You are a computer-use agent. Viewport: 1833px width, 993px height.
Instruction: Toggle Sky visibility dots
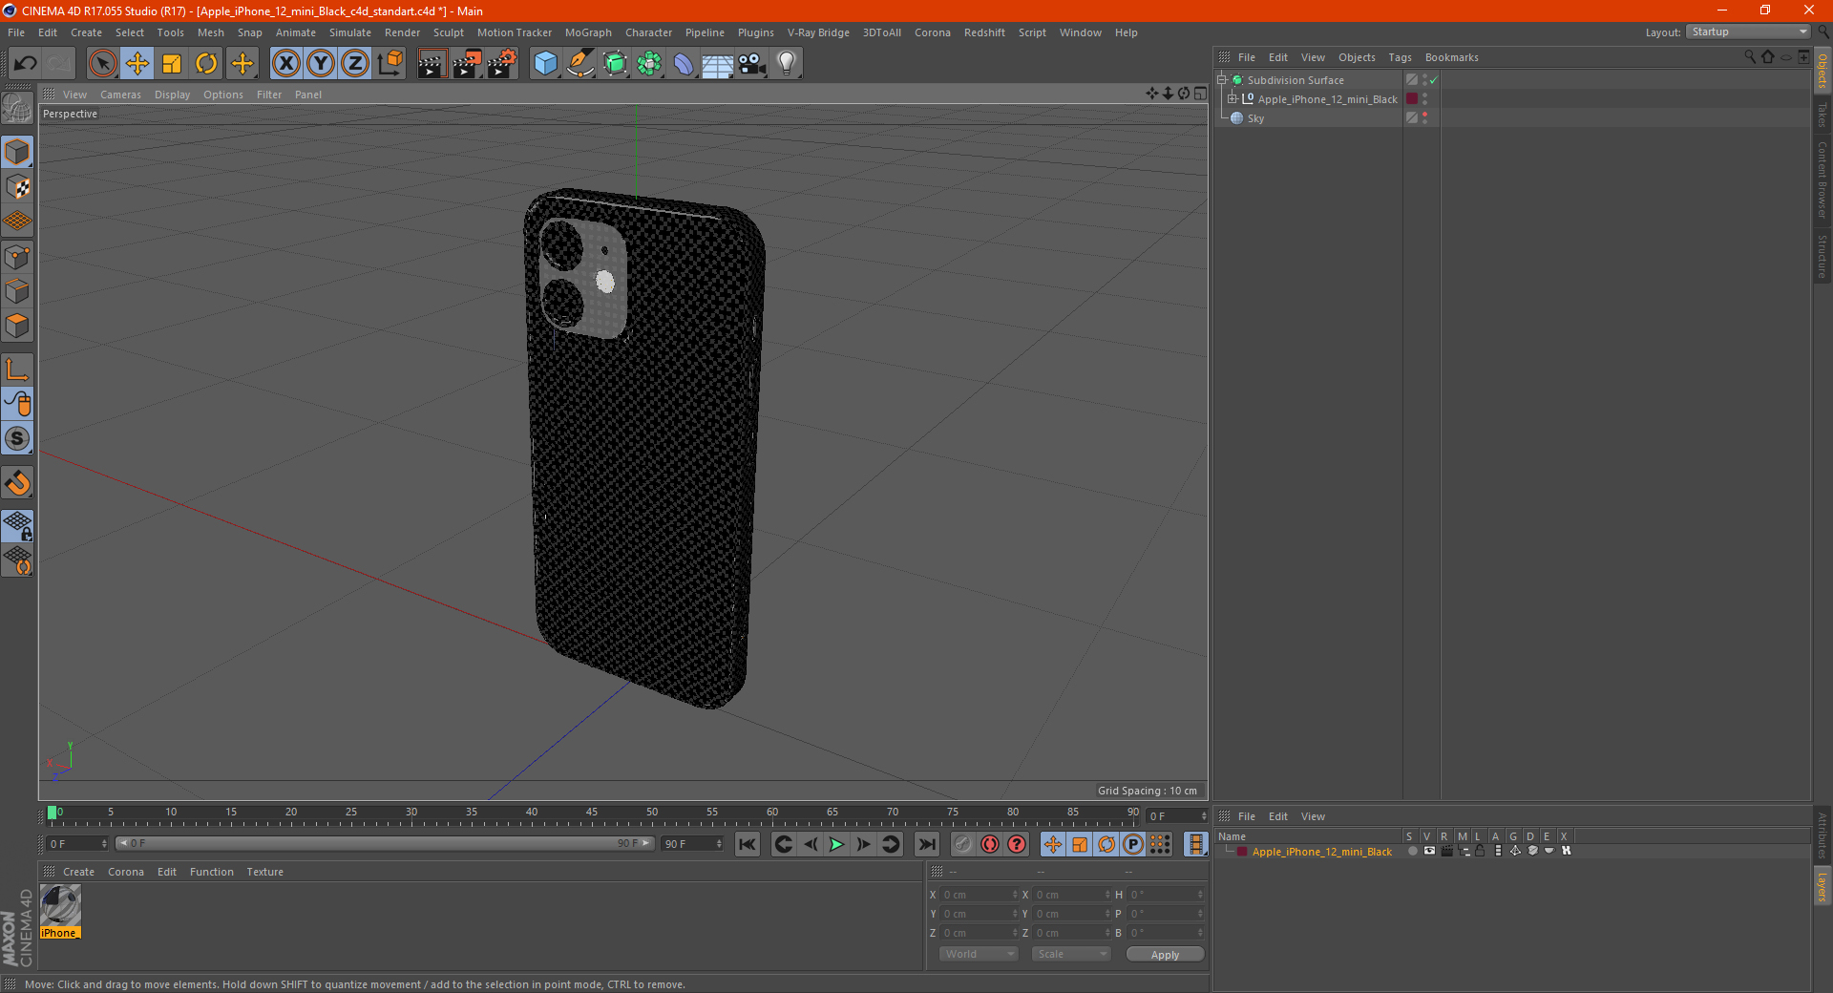pos(1425,117)
